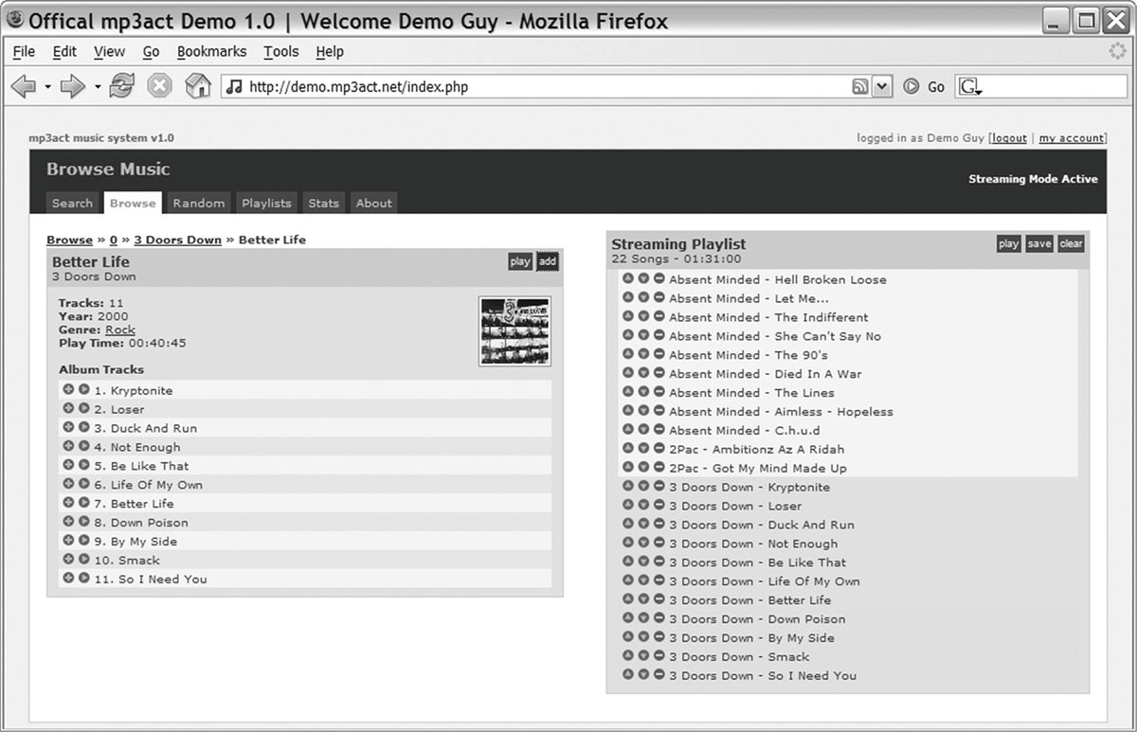Remove 'Absent Minded - The Lines' minus icon
The width and height of the screenshot is (1137, 732).
point(659,392)
